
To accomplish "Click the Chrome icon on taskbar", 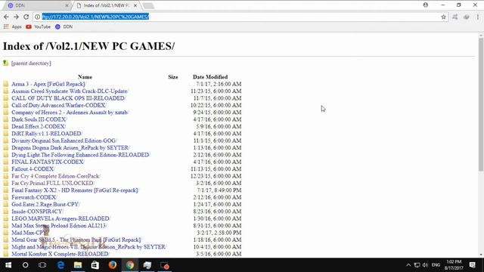I will pyautogui.click(x=130, y=265).
